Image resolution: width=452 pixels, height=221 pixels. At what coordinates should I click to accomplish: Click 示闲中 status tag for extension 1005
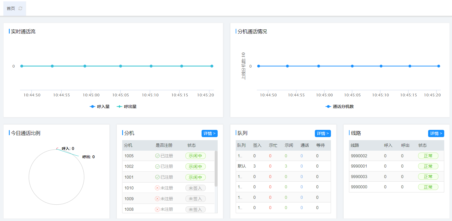click(195, 156)
